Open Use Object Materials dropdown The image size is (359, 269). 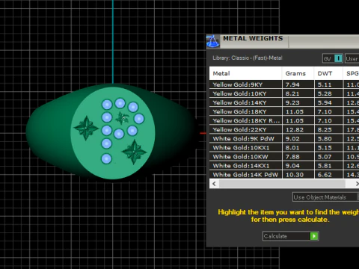(325, 197)
